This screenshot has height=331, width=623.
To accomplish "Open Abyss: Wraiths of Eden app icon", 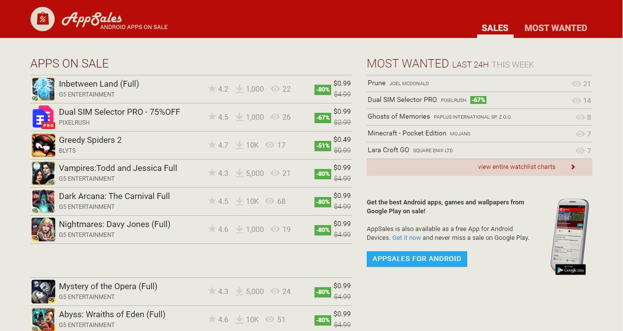I will (43, 319).
